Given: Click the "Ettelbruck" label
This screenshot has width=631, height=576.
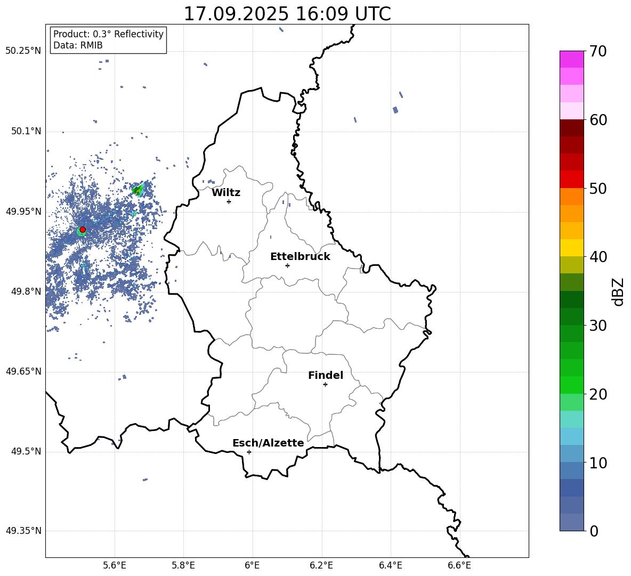Looking at the screenshot, I should coord(300,257).
